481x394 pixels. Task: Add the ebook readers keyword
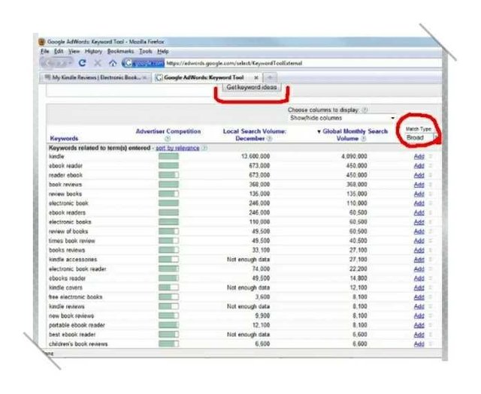(x=419, y=212)
